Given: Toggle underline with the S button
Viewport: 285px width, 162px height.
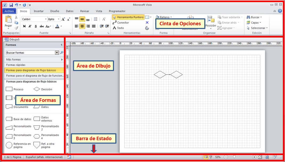Looking at the screenshot, I should coord(36,26).
